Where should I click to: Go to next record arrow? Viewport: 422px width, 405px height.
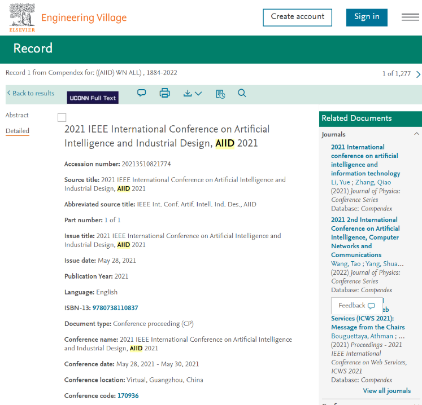point(418,74)
